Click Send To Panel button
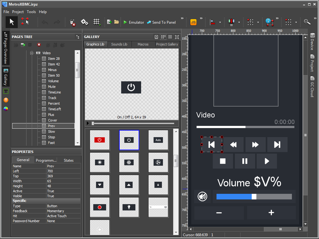This screenshot has height=239, width=319. (x=161, y=22)
